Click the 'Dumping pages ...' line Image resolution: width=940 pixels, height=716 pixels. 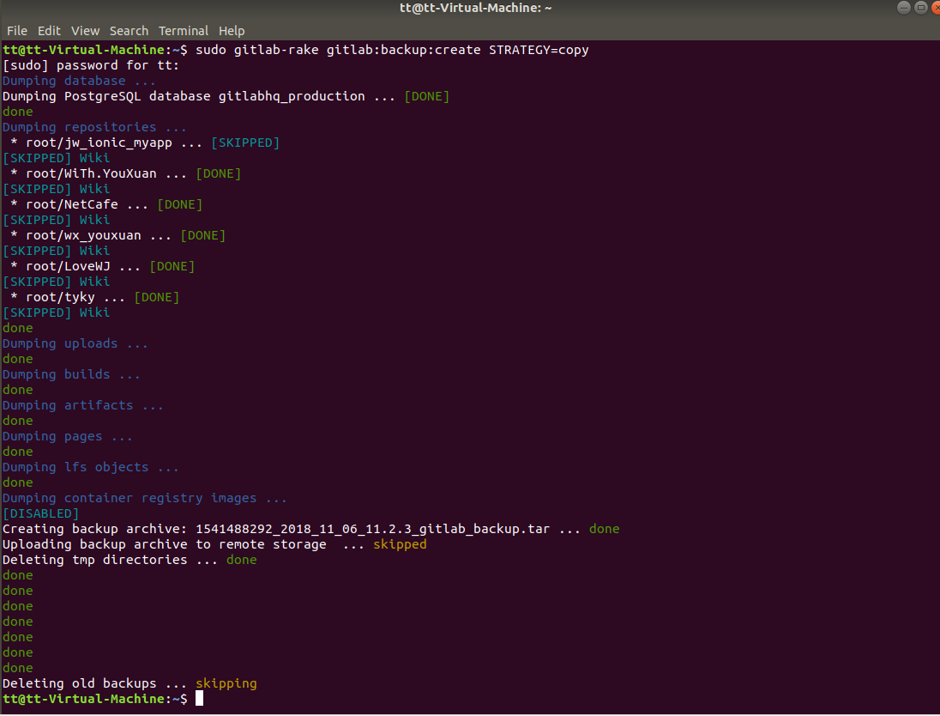pos(67,437)
